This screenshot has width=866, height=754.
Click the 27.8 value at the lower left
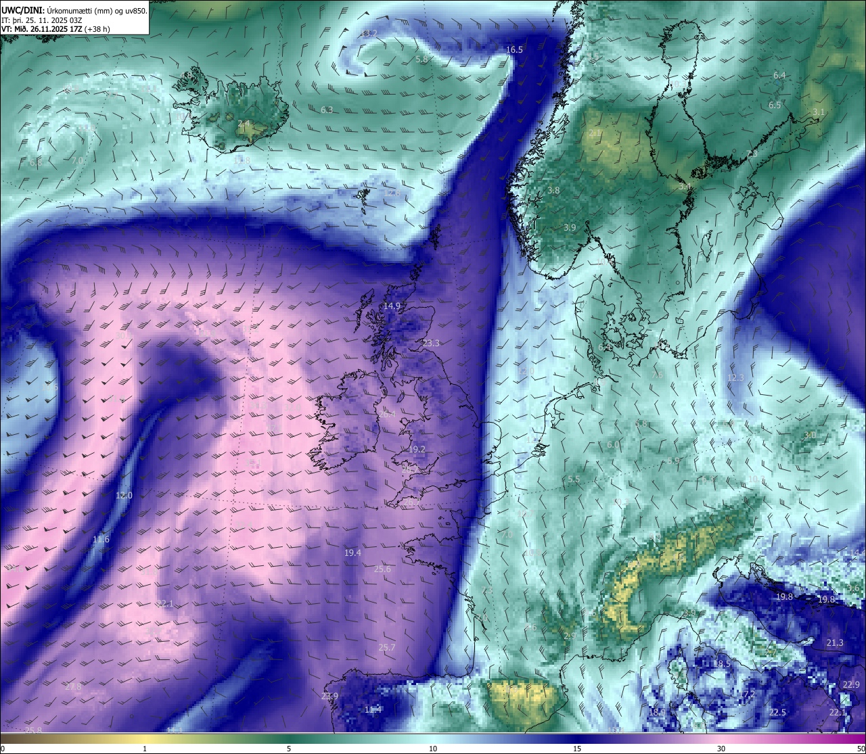(x=73, y=687)
